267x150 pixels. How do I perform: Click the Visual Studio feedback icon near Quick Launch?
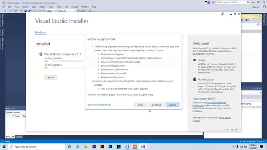click(x=213, y=2)
